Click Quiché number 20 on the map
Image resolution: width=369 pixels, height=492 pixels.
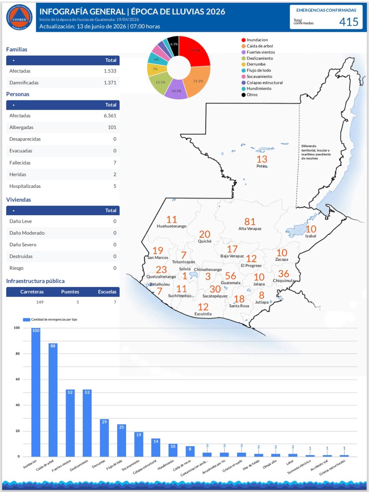point(205,234)
